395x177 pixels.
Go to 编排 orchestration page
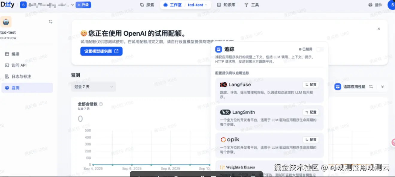click(x=27, y=54)
